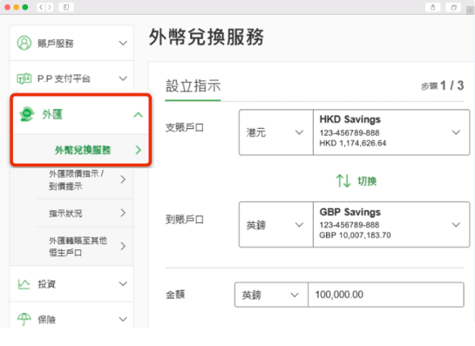Screen dimensions: 475x346
Task: Click the 指示狀況 item arrow
Action: (x=123, y=213)
